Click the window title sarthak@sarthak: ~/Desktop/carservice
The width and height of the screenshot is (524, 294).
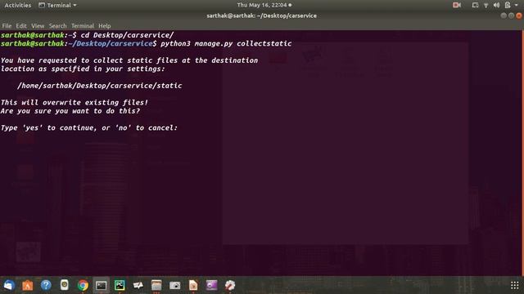[261, 16]
